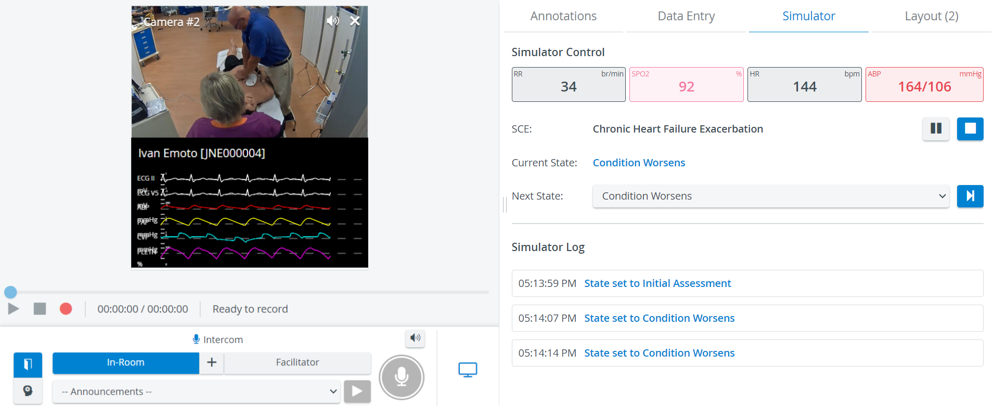
Task: Open the Data Entry tab
Action: [686, 16]
